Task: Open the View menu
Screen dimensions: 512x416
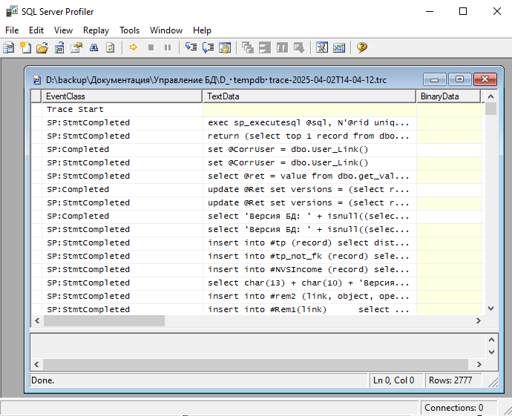Action: click(x=63, y=30)
